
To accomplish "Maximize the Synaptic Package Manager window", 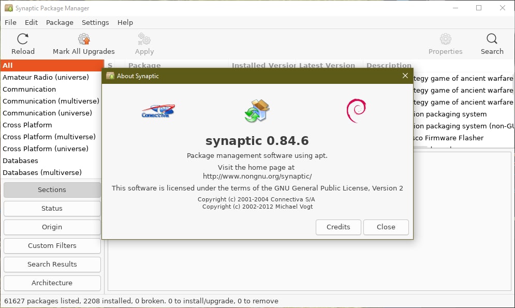I will [479, 8].
